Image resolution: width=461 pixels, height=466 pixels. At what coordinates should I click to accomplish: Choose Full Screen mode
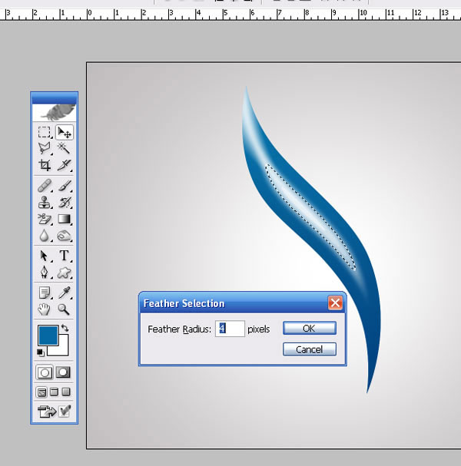pos(66,392)
